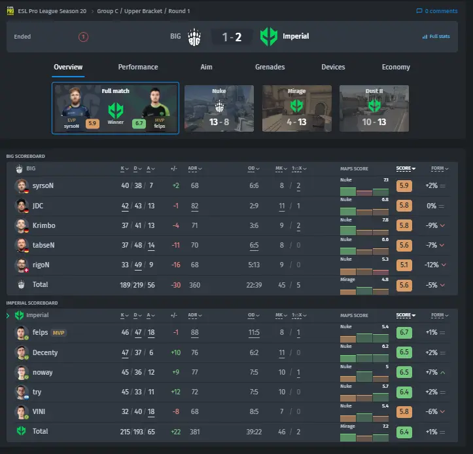Screen dimensions: 473x454
Task: Click noway's maps score bar chart
Action: [364, 377]
